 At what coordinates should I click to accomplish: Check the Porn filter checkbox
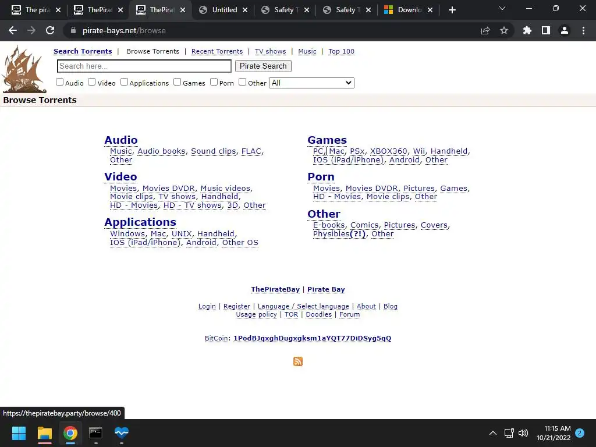tap(214, 81)
